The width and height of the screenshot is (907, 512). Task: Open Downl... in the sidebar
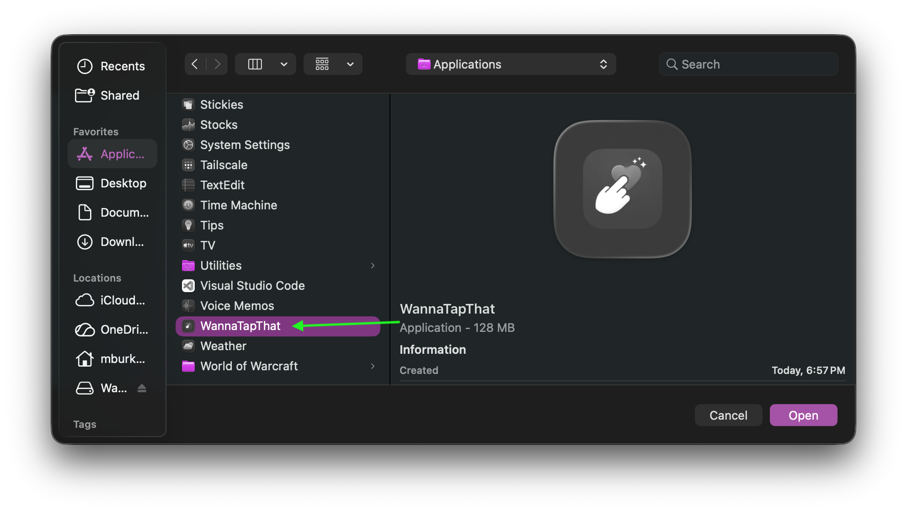tap(112, 242)
